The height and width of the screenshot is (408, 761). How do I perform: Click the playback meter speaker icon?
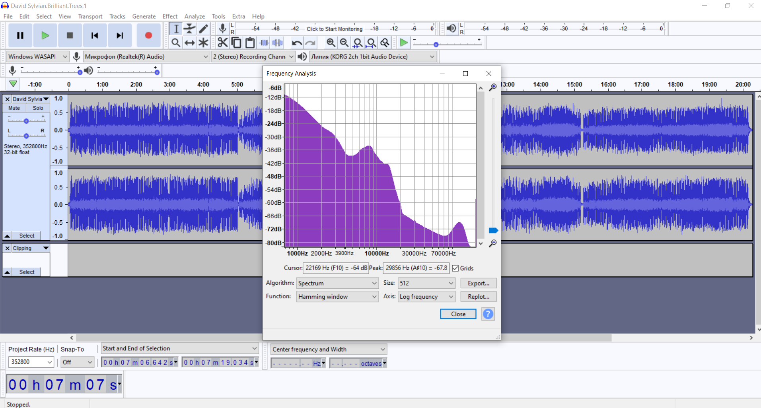[x=452, y=29]
